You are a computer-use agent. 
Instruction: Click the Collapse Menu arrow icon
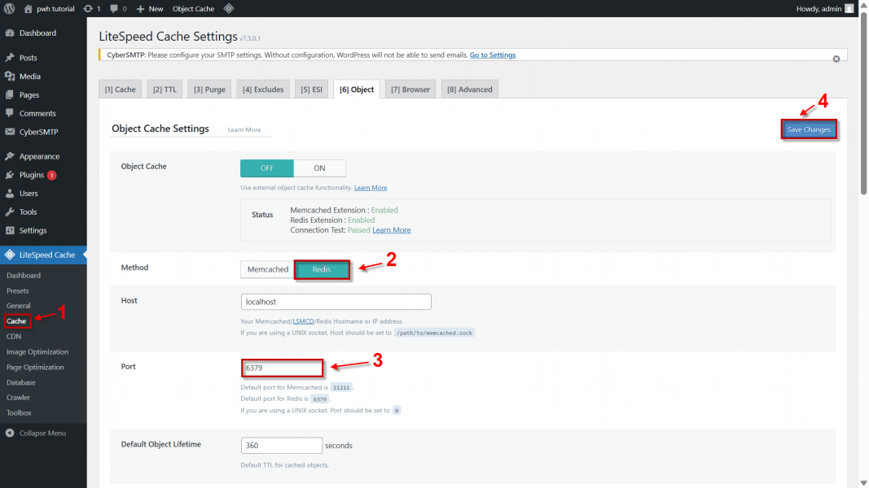10,433
